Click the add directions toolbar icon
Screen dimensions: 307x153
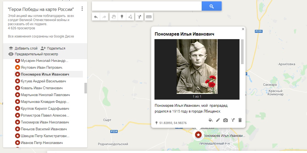pos(139,17)
